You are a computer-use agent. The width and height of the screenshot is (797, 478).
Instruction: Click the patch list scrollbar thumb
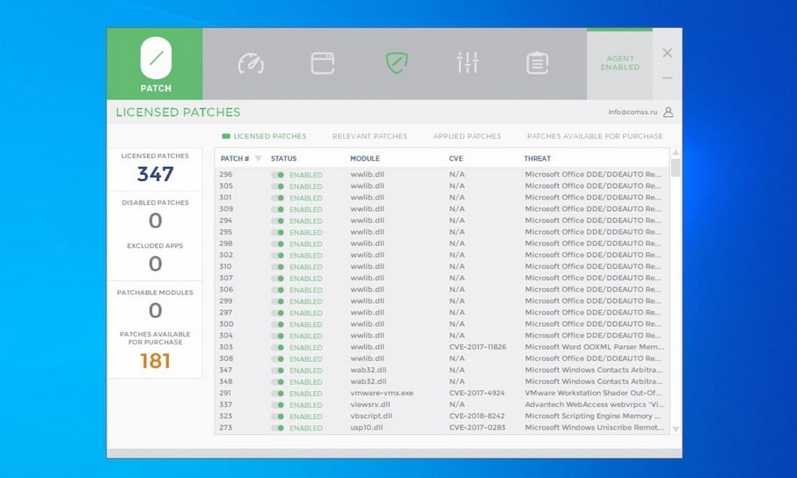[676, 168]
